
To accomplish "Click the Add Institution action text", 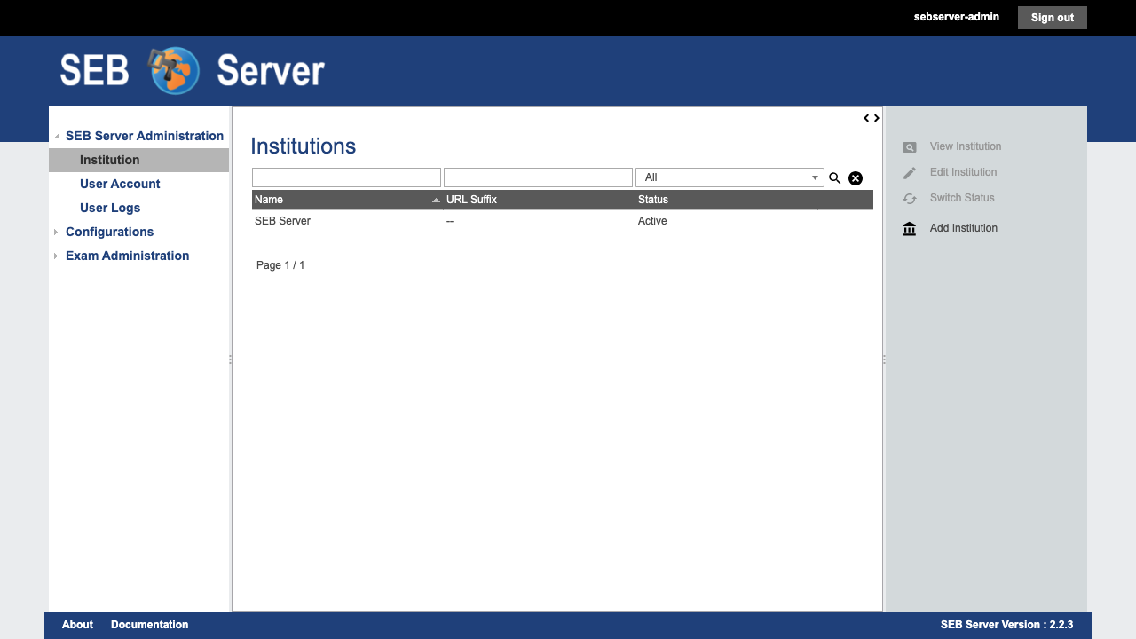I will coord(964,228).
